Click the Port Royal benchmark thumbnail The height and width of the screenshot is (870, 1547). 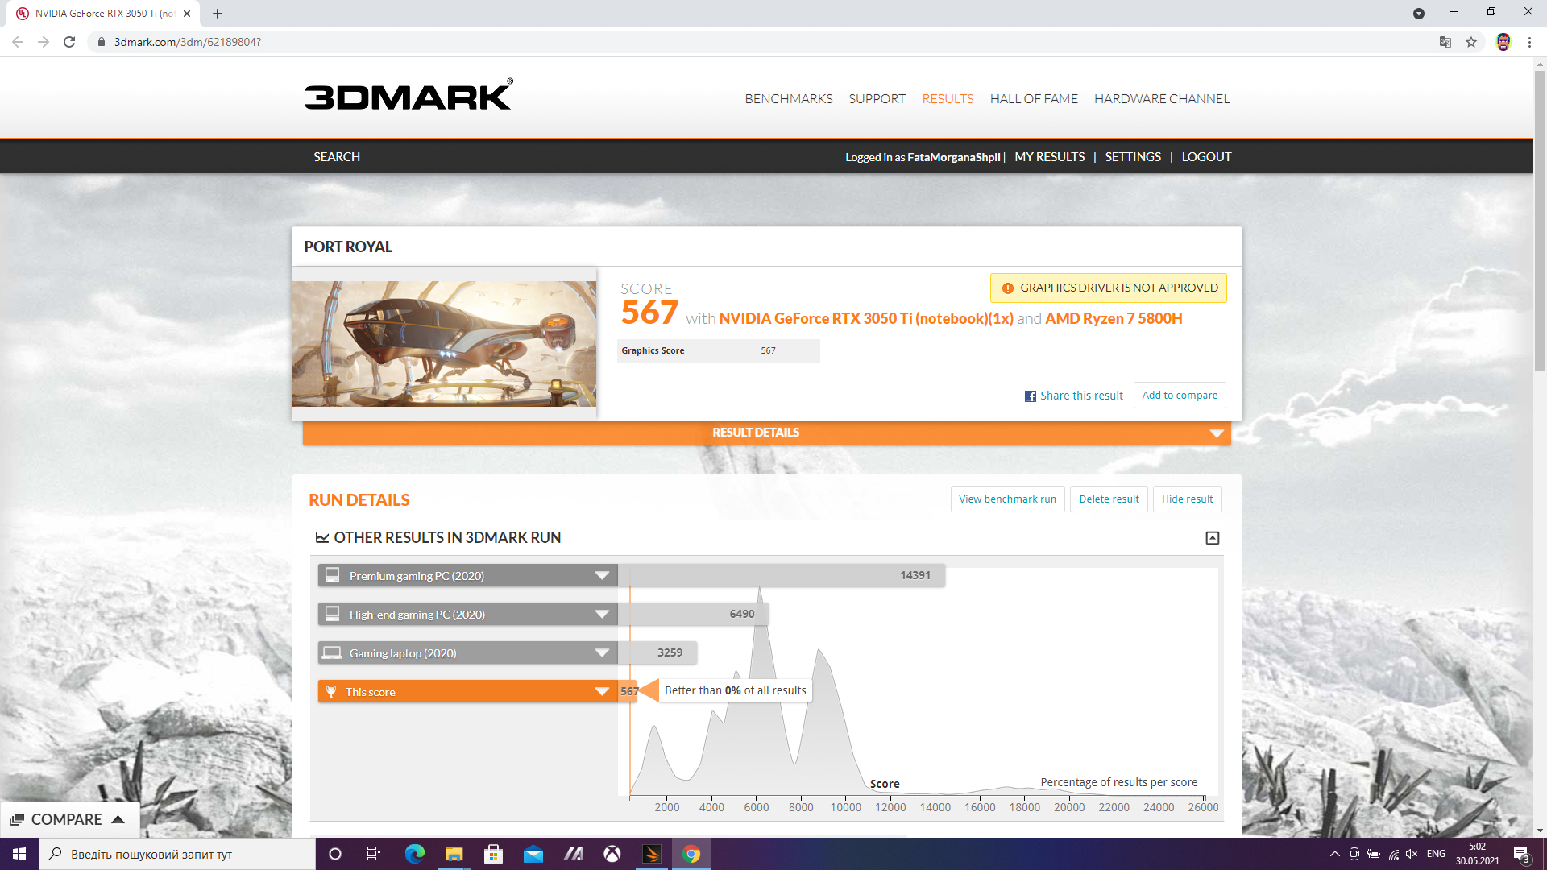tap(444, 344)
